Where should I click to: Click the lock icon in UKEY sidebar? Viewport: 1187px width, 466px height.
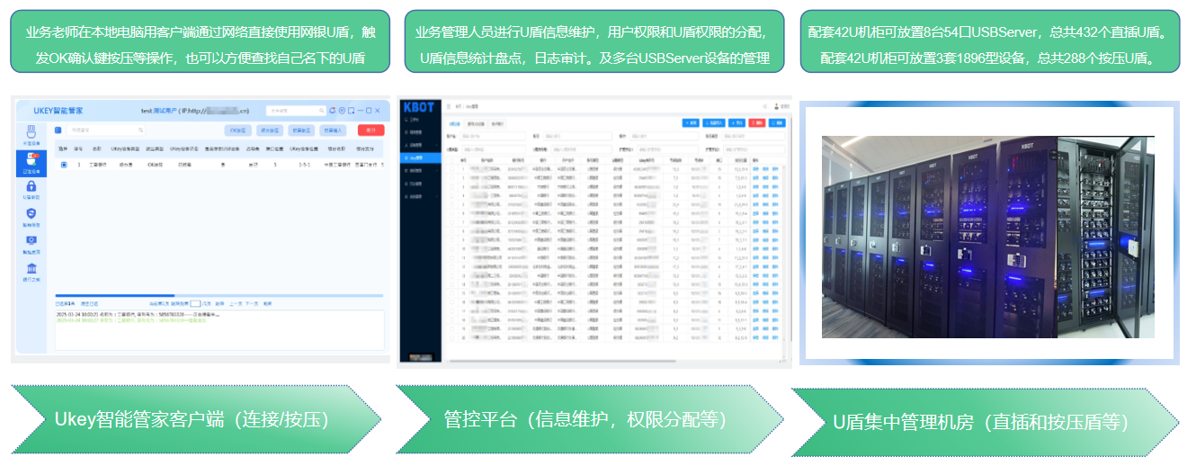(x=31, y=187)
